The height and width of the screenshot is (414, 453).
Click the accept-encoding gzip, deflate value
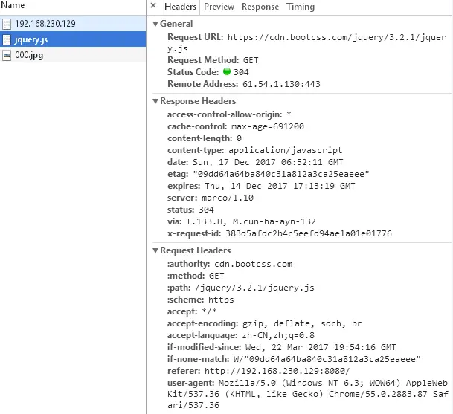pos(302,323)
